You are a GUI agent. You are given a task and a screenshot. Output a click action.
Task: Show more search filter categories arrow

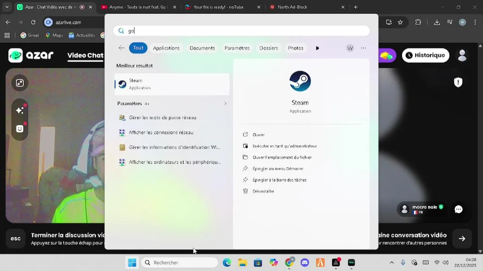pos(317,48)
